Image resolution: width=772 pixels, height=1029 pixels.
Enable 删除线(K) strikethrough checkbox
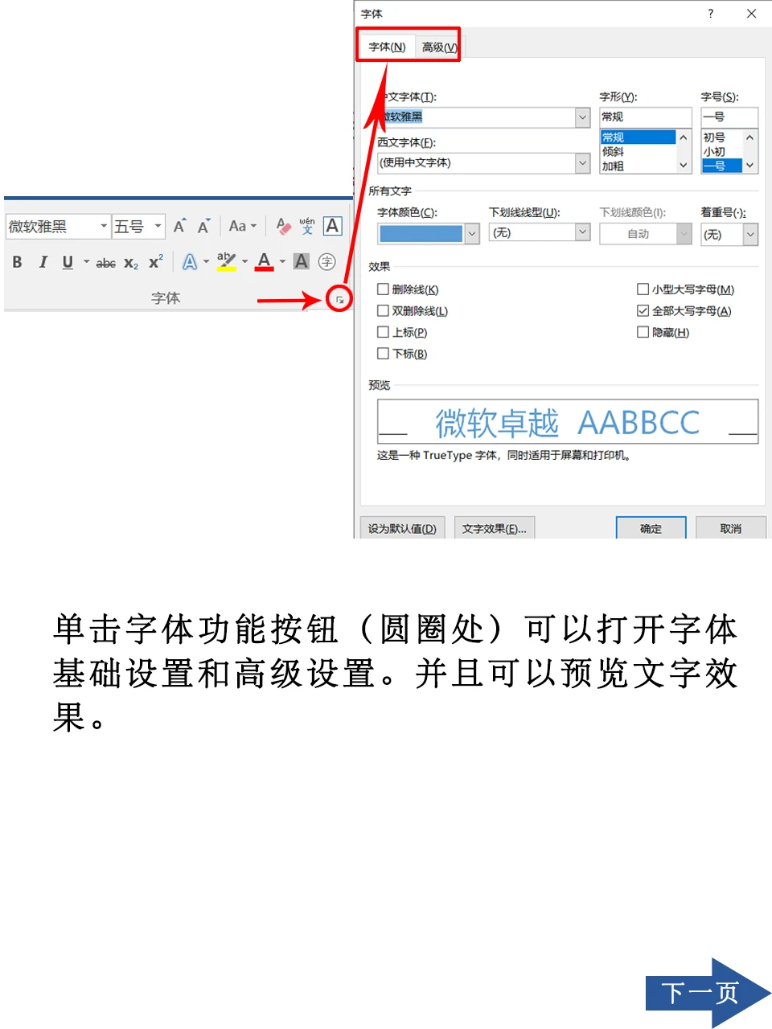coord(383,289)
